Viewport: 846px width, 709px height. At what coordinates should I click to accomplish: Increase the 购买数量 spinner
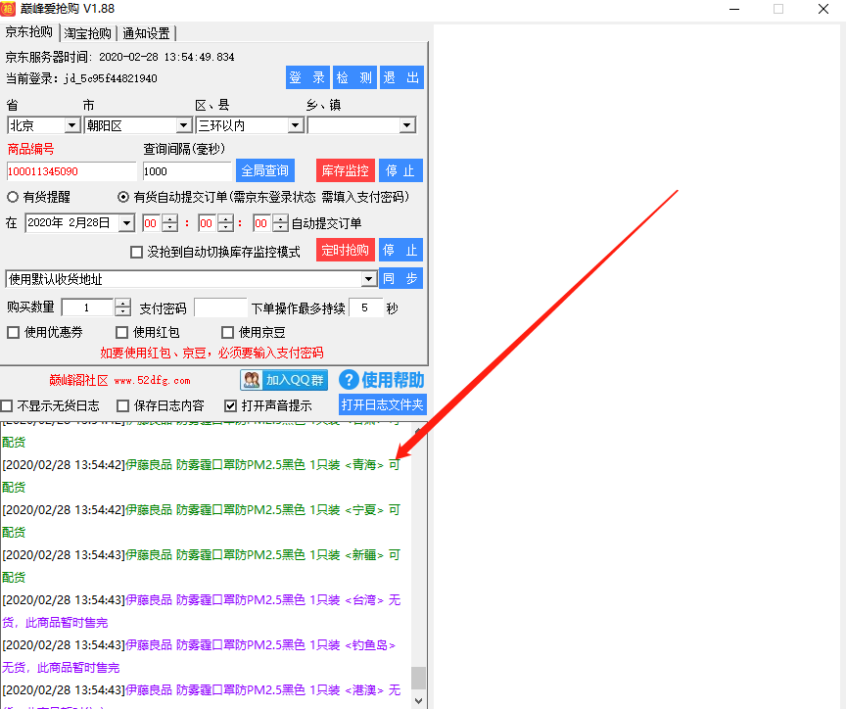[x=123, y=304]
